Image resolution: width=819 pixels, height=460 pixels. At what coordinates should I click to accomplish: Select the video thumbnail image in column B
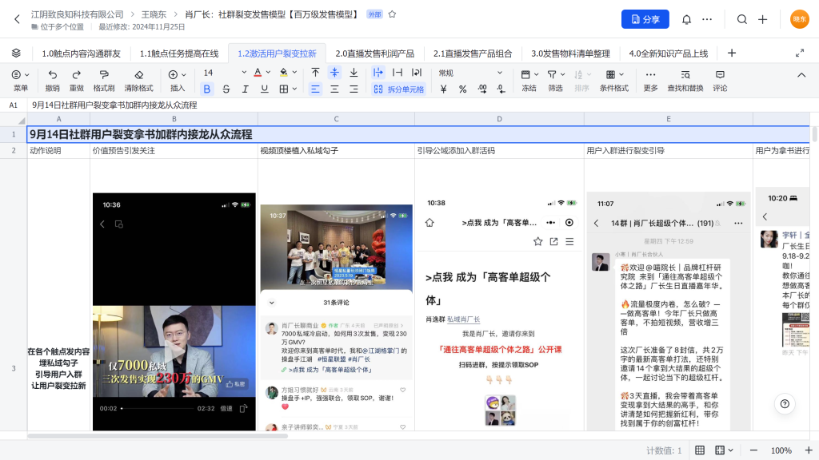click(x=174, y=311)
